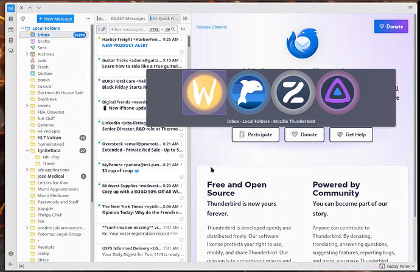Open the folder pane options menu
Image resolution: width=420 pixels, height=272 pixels.
pyautogui.click(x=88, y=19)
